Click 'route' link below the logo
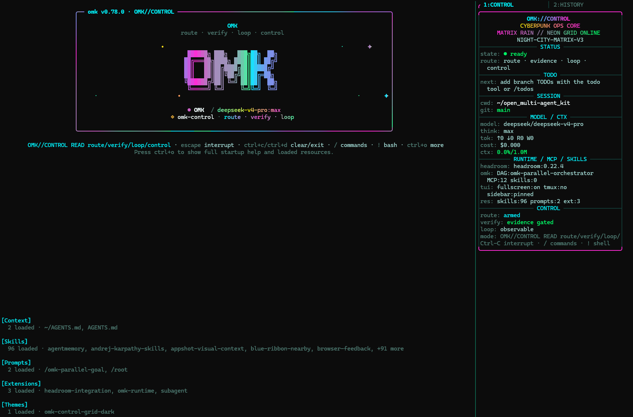Image resolution: width=633 pixels, height=417 pixels. [x=232, y=117]
